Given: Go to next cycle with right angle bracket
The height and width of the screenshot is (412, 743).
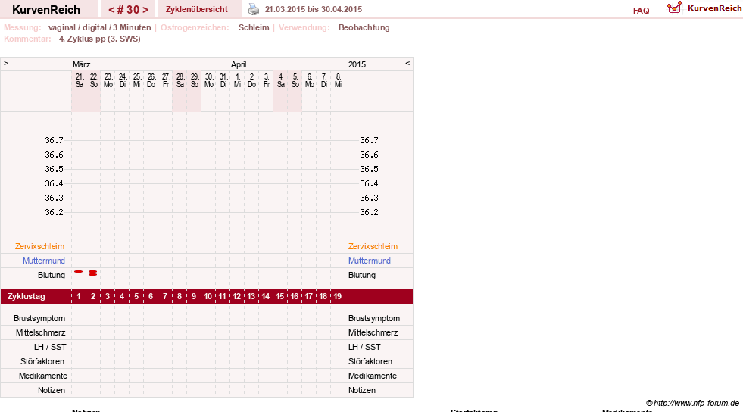Looking at the screenshot, I should click(x=145, y=10).
